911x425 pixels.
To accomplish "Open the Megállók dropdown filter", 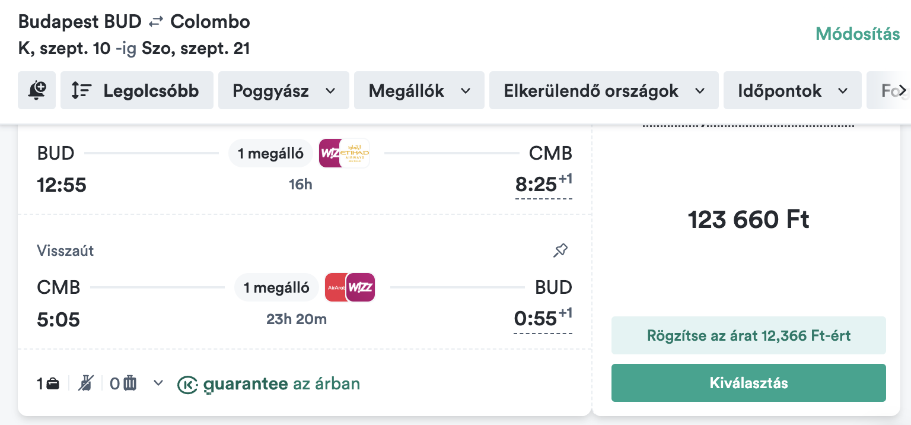I will (x=419, y=91).
